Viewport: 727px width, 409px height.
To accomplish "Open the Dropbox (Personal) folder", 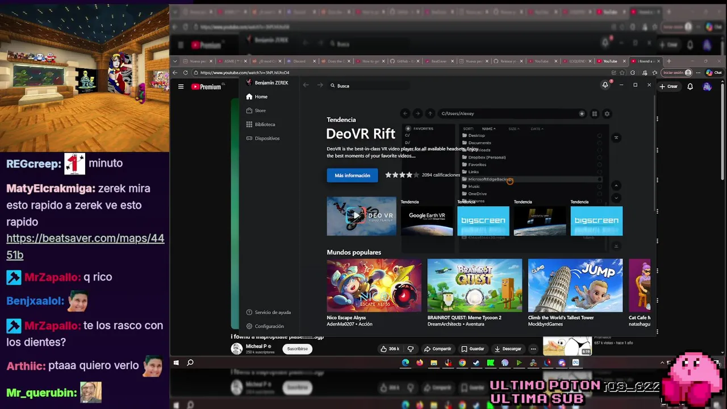I will click(x=484, y=157).
